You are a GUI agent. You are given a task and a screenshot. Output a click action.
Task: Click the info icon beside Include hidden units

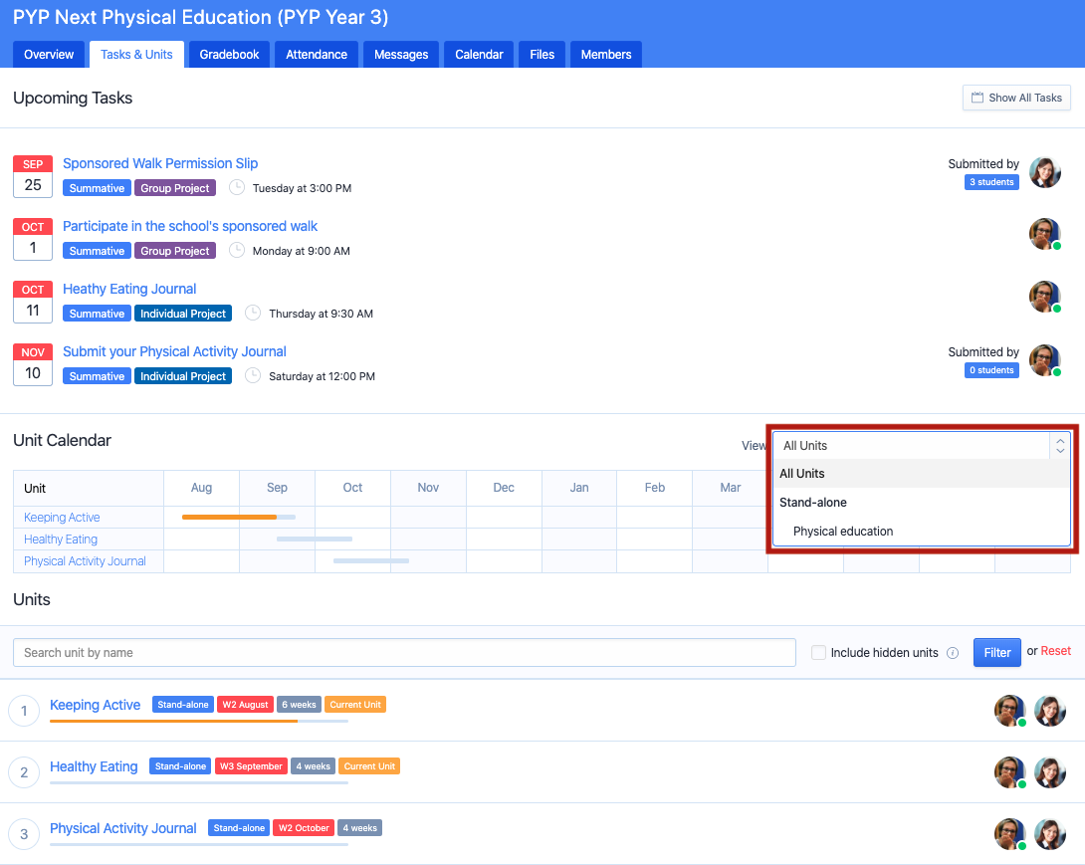point(953,653)
